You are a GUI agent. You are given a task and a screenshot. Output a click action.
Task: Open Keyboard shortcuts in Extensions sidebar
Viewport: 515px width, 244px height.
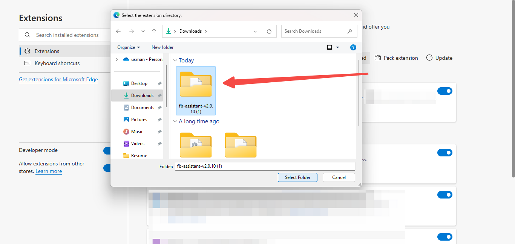(57, 63)
